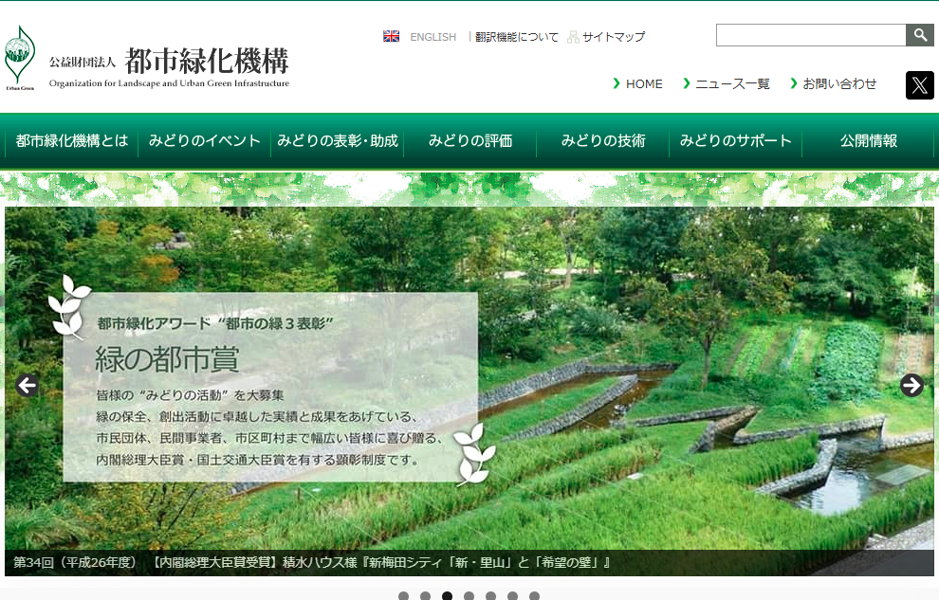Open the お問い合わせ contact link
Screen dimensions: 939x600
coord(839,83)
